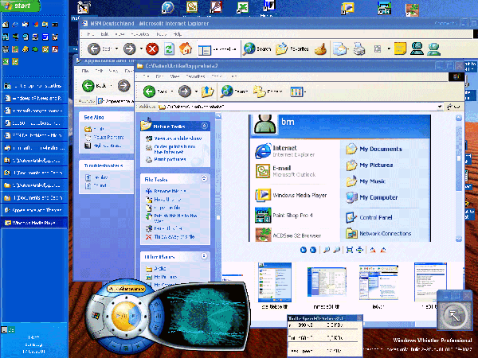
Task: Open the Favorites menu in the folder window
Action: [x=195, y=76]
